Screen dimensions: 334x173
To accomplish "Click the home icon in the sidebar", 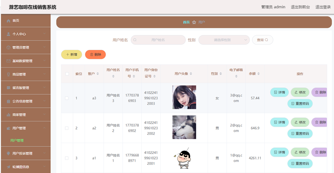I will pyautogui.click(x=8, y=21).
